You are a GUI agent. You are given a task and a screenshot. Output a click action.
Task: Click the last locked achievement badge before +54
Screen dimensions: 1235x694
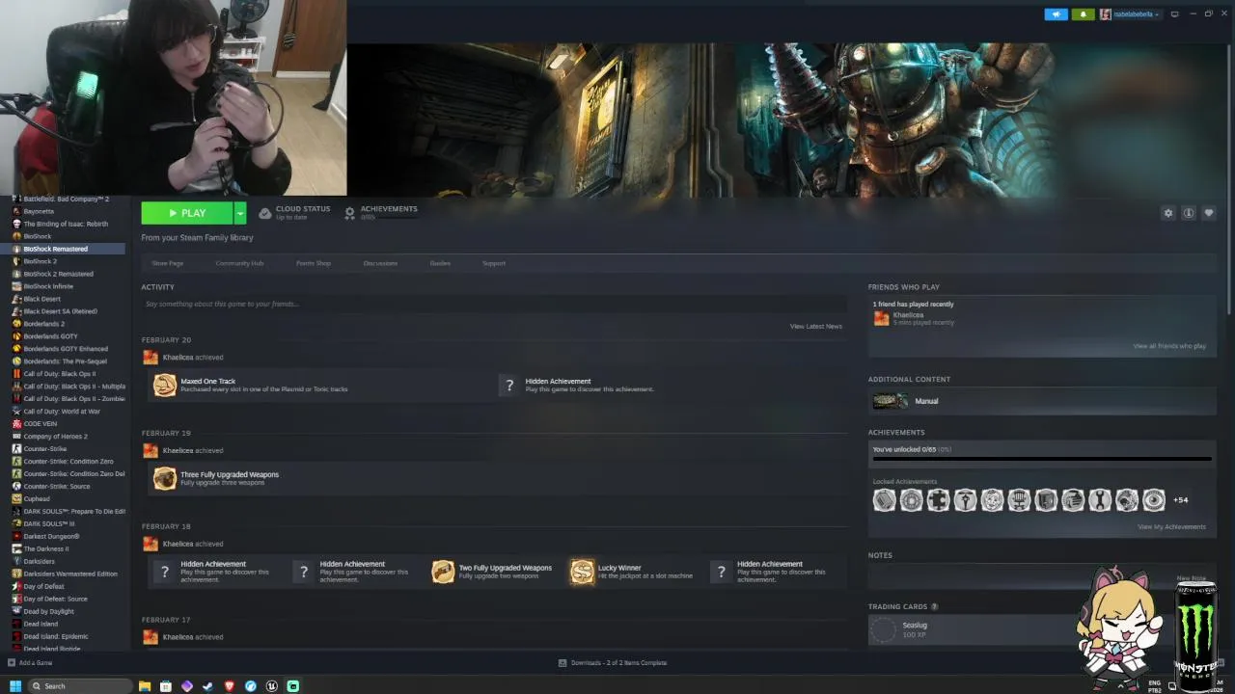[1154, 500]
